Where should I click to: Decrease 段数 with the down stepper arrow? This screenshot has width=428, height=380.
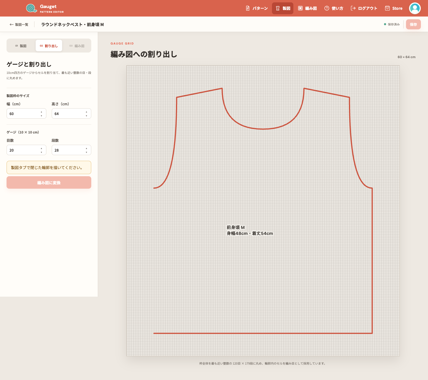coord(86,152)
